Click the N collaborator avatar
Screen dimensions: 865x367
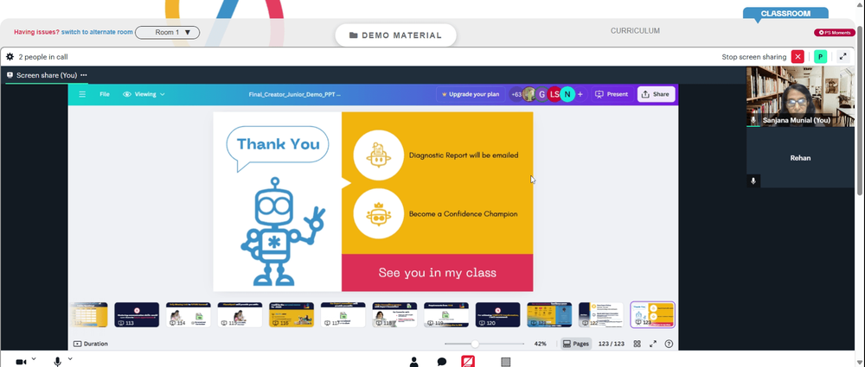click(x=567, y=94)
